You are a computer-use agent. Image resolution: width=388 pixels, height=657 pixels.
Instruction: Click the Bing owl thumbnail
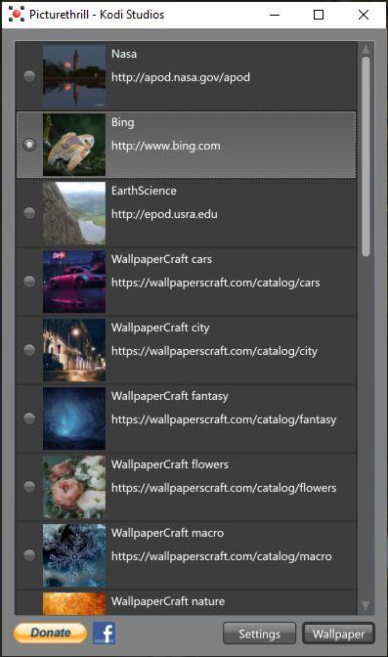pyautogui.click(x=74, y=145)
